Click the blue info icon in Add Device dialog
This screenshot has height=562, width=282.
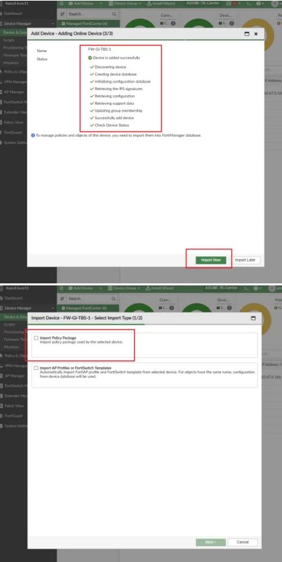pos(33,135)
